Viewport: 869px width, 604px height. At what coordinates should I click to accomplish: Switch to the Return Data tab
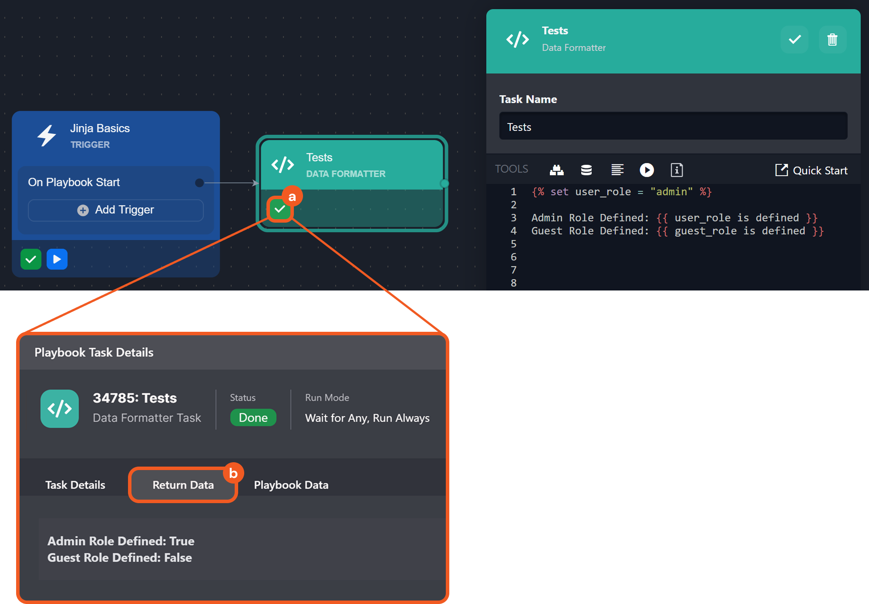(x=183, y=485)
